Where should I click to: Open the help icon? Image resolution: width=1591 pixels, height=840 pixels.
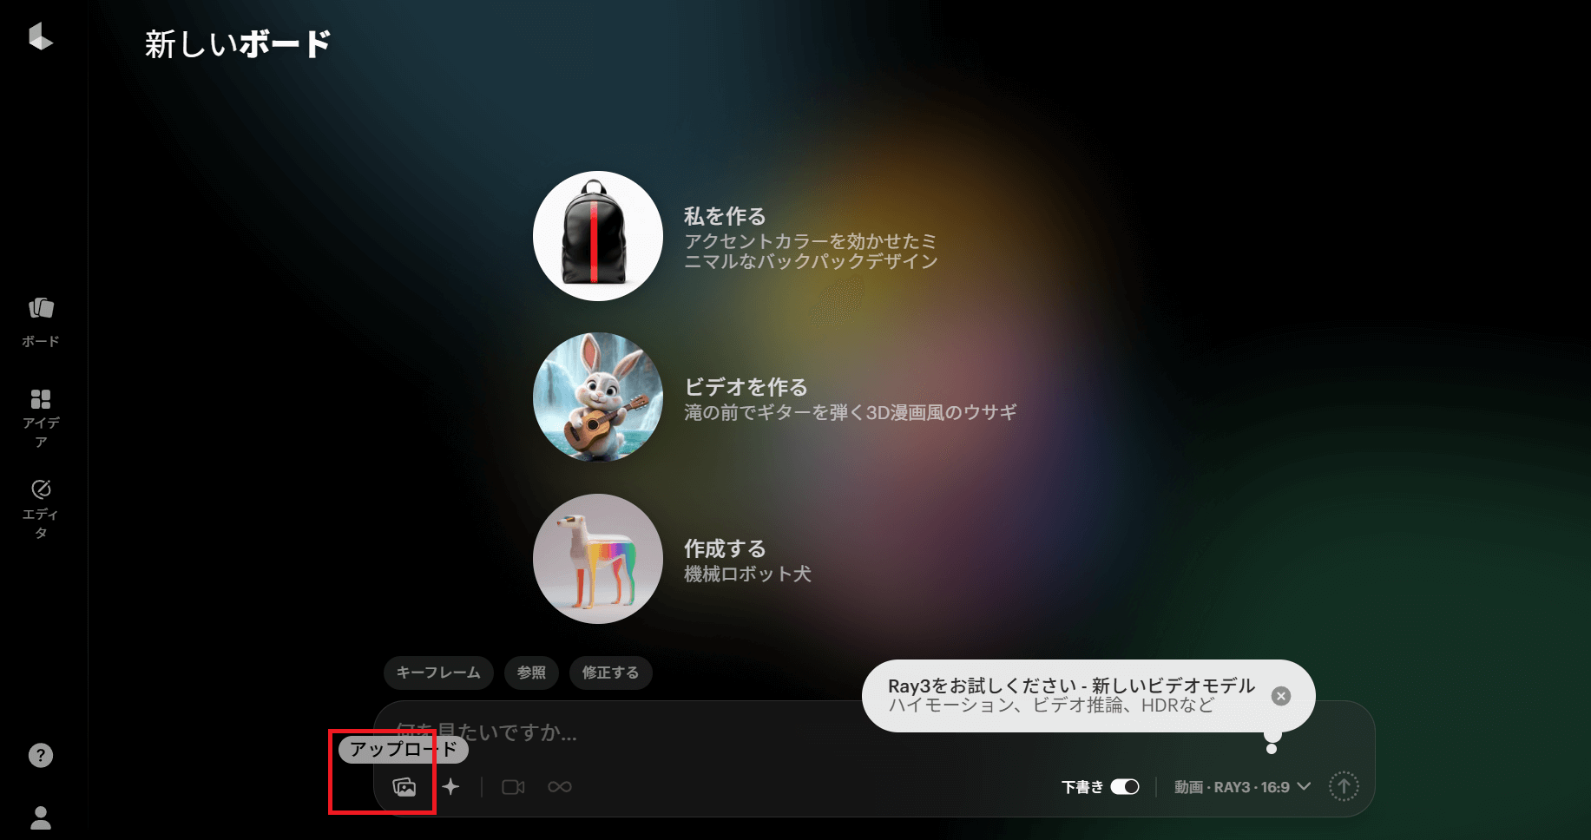(40, 755)
